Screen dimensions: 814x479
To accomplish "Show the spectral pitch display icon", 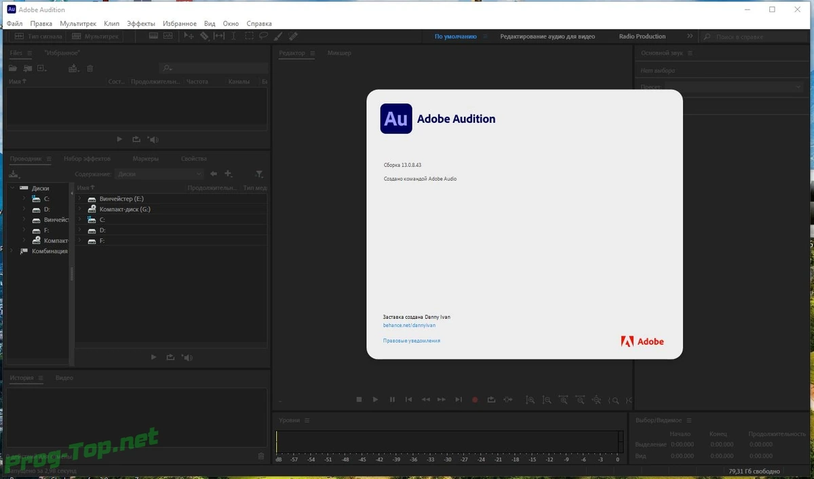I will click(x=168, y=36).
